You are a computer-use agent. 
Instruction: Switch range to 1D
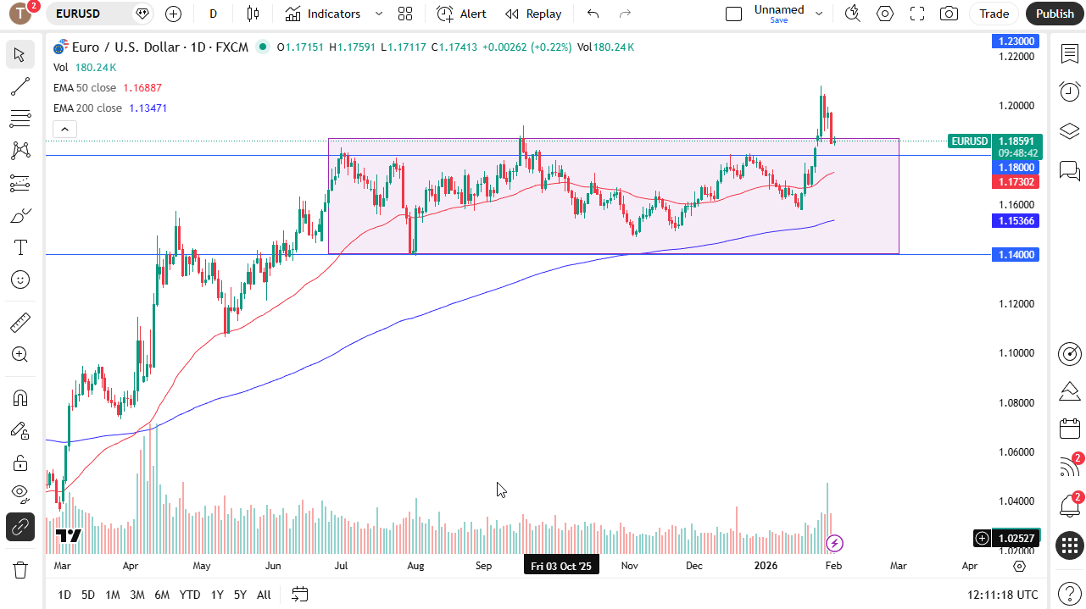(64, 595)
